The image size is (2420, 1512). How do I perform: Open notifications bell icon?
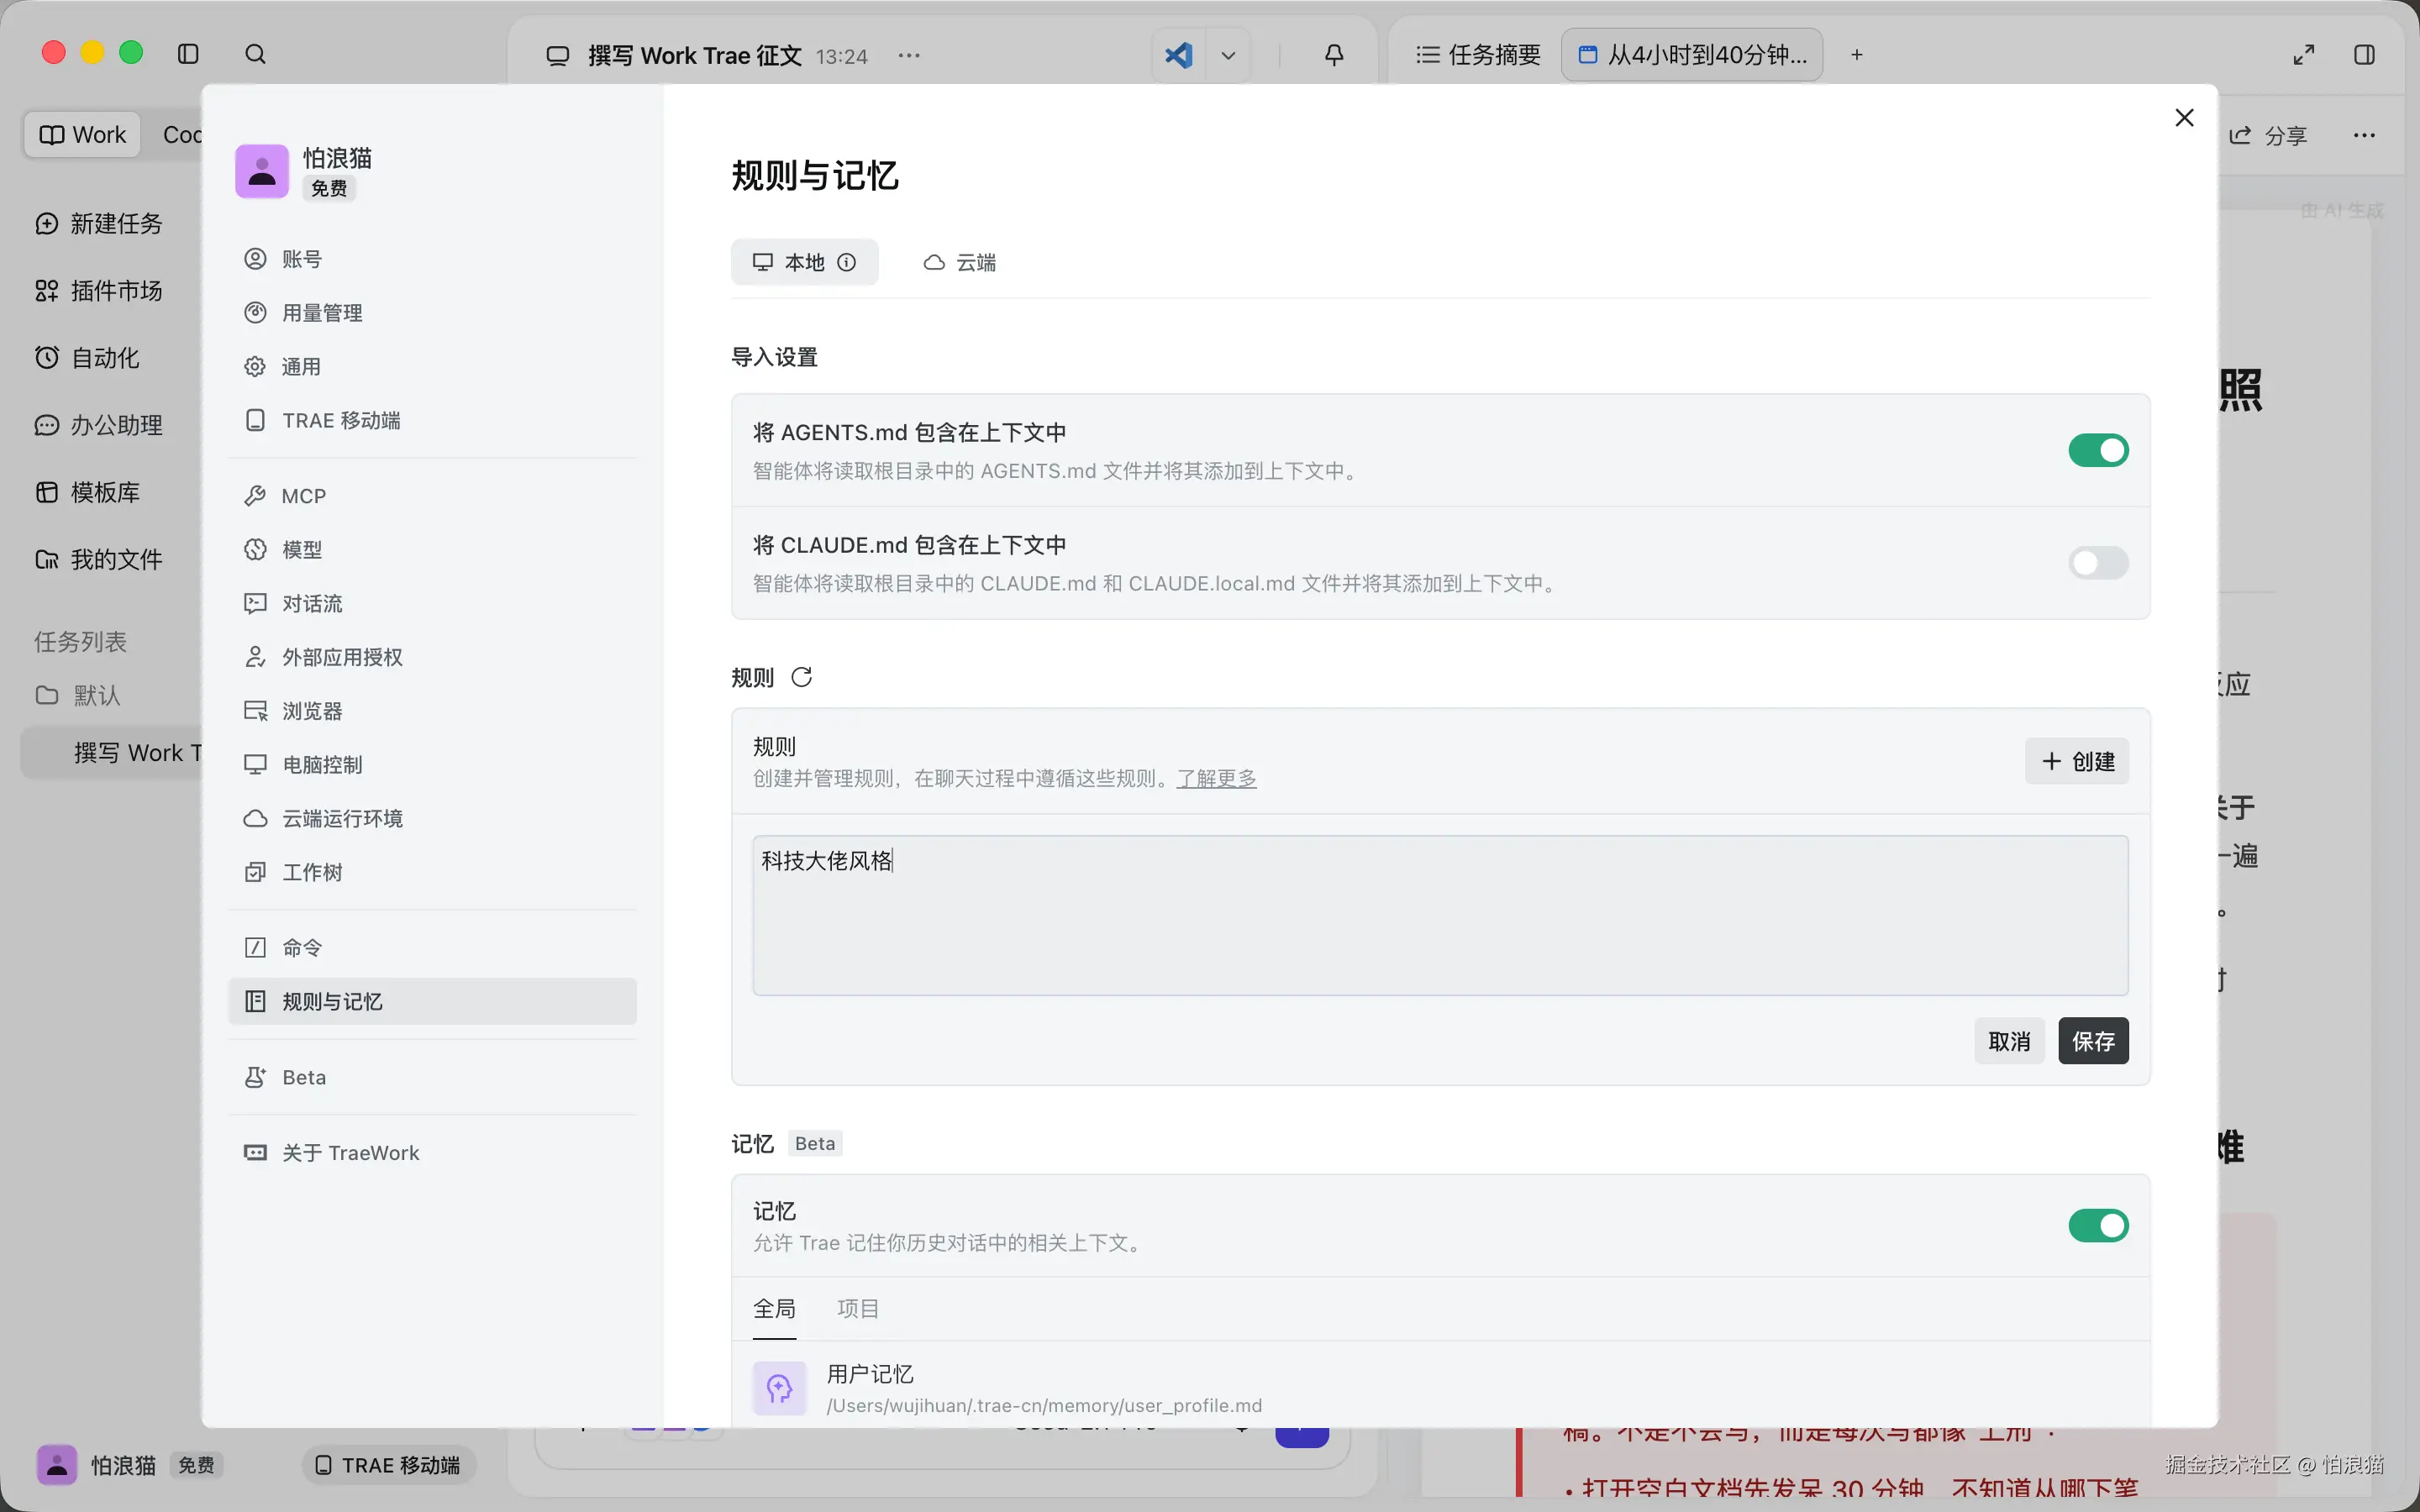pyautogui.click(x=1334, y=55)
